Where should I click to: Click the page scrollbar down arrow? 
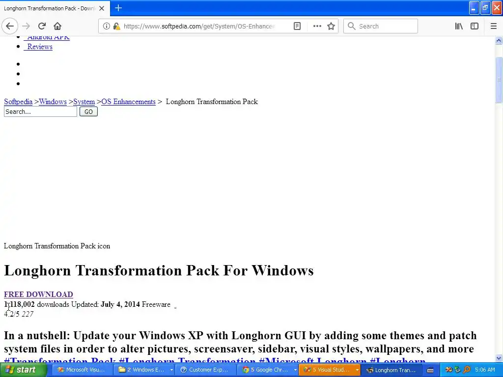tap(499, 358)
